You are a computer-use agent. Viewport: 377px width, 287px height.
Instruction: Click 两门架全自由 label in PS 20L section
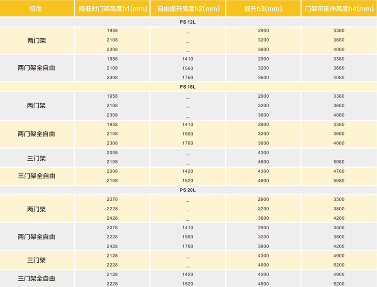point(36,237)
